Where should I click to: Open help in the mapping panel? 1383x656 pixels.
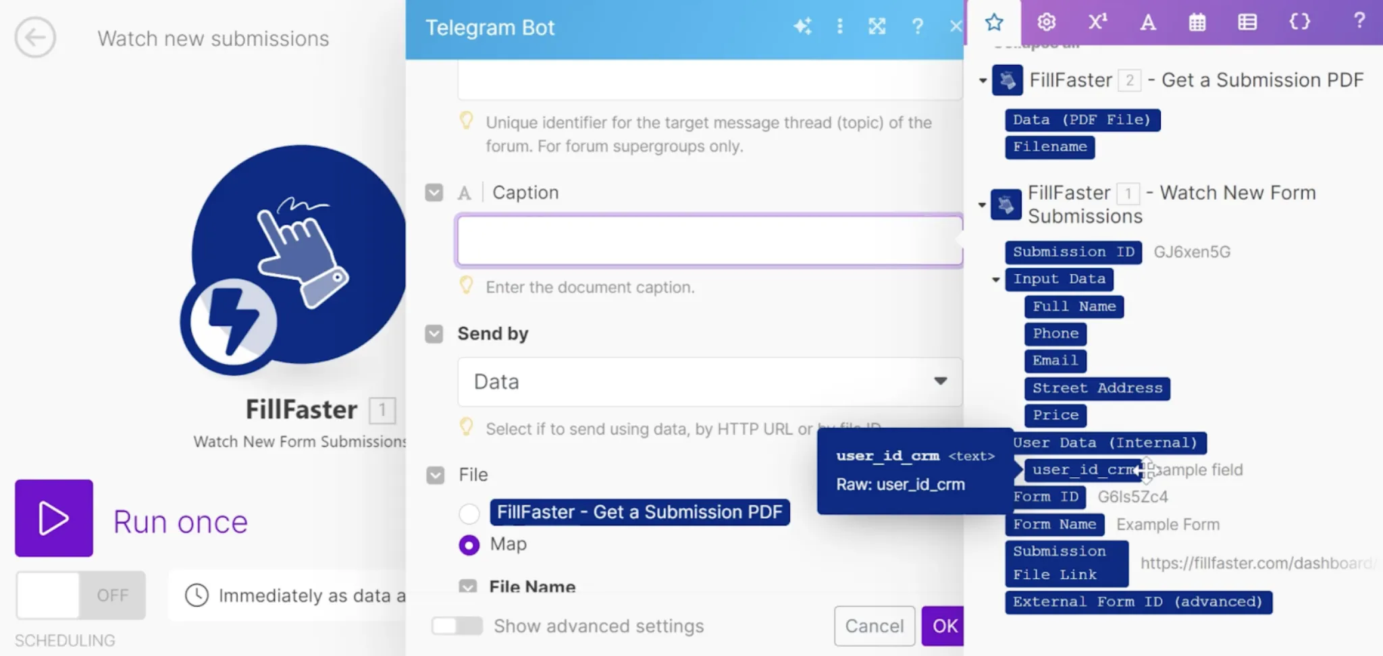(x=1359, y=21)
